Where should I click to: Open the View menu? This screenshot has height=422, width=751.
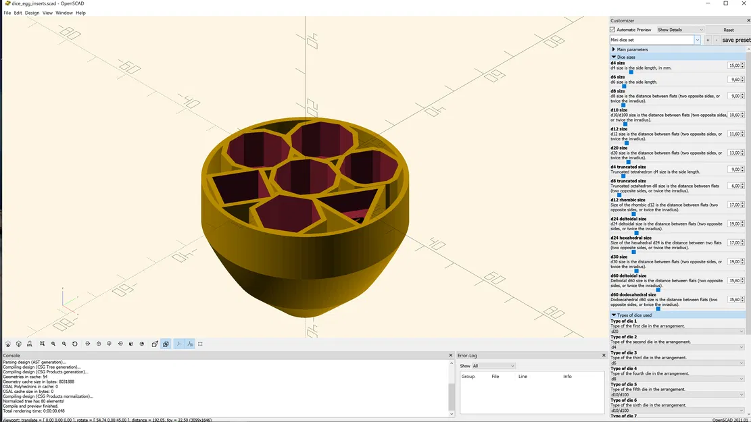47,12
